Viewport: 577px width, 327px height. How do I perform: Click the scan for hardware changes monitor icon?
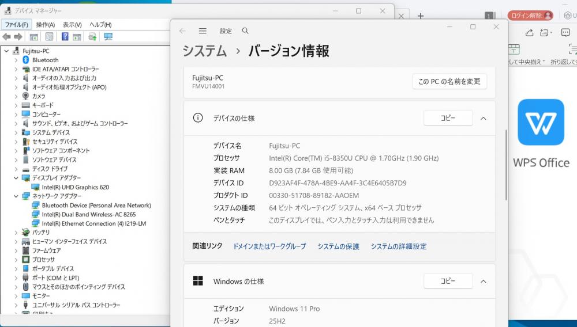pos(108,37)
